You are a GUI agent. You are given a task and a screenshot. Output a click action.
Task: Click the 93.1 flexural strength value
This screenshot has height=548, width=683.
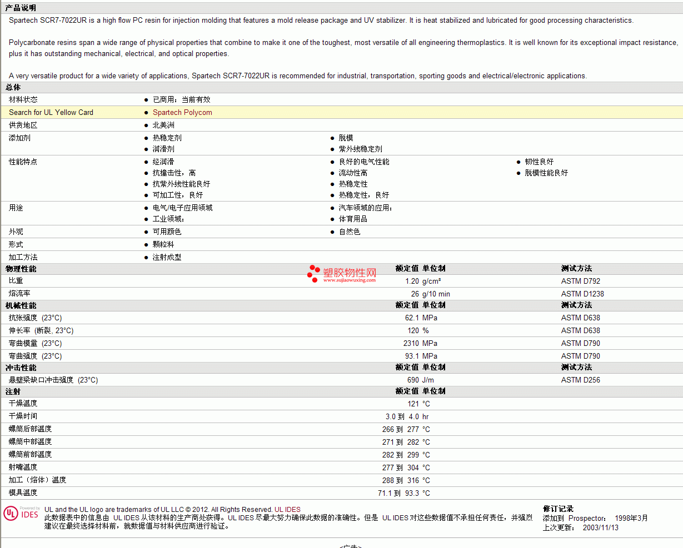(x=412, y=356)
